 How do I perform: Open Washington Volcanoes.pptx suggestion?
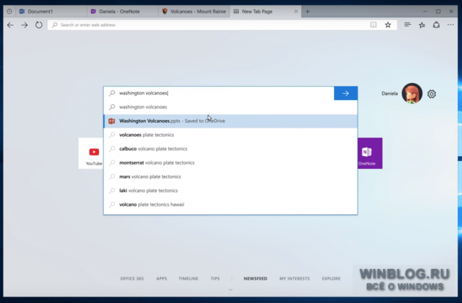tap(230, 121)
